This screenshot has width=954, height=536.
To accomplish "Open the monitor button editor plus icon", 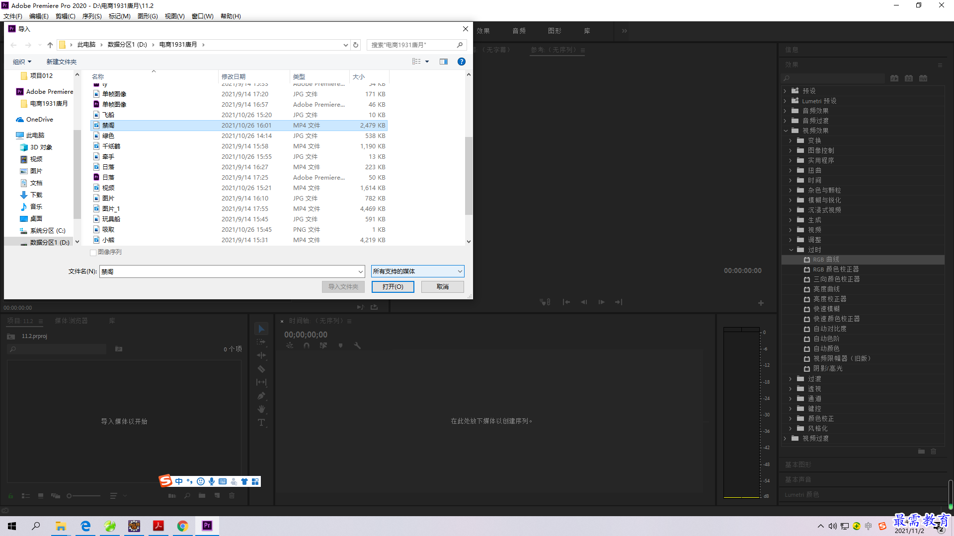I will (x=761, y=303).
